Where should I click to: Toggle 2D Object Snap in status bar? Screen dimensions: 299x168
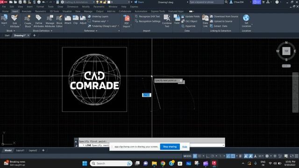pos(233,156)
